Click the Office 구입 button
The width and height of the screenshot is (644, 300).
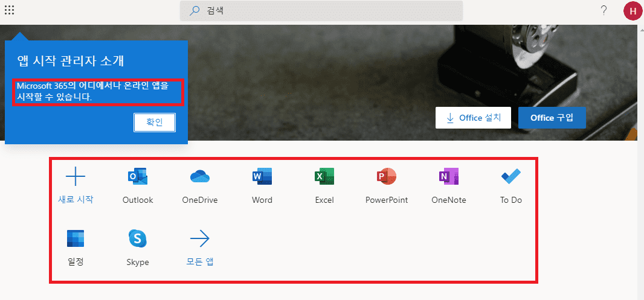click(552, 118)
